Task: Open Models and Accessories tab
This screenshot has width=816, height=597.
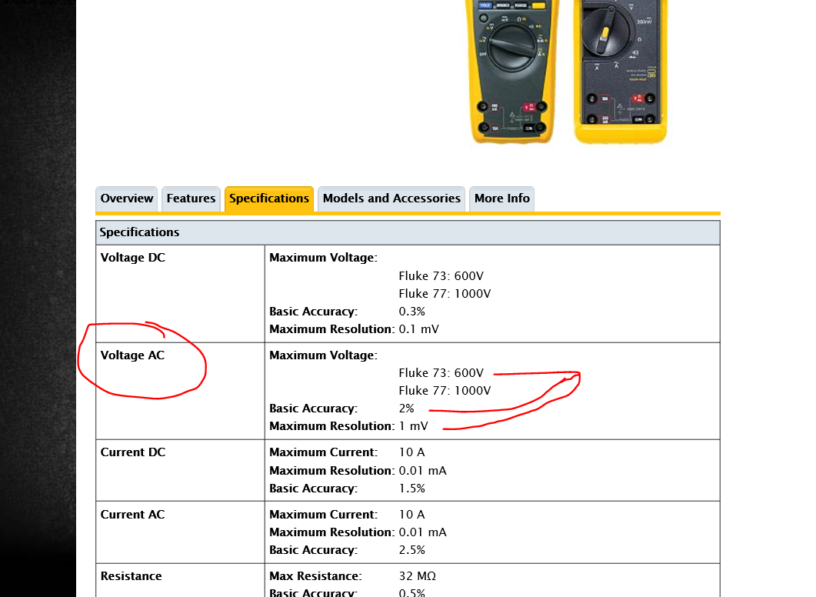Action: 391,198
